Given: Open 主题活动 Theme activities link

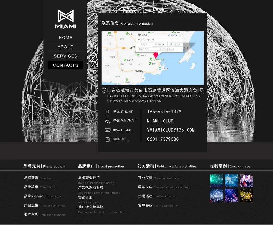Looking at the screenshot, I should 156,196.
